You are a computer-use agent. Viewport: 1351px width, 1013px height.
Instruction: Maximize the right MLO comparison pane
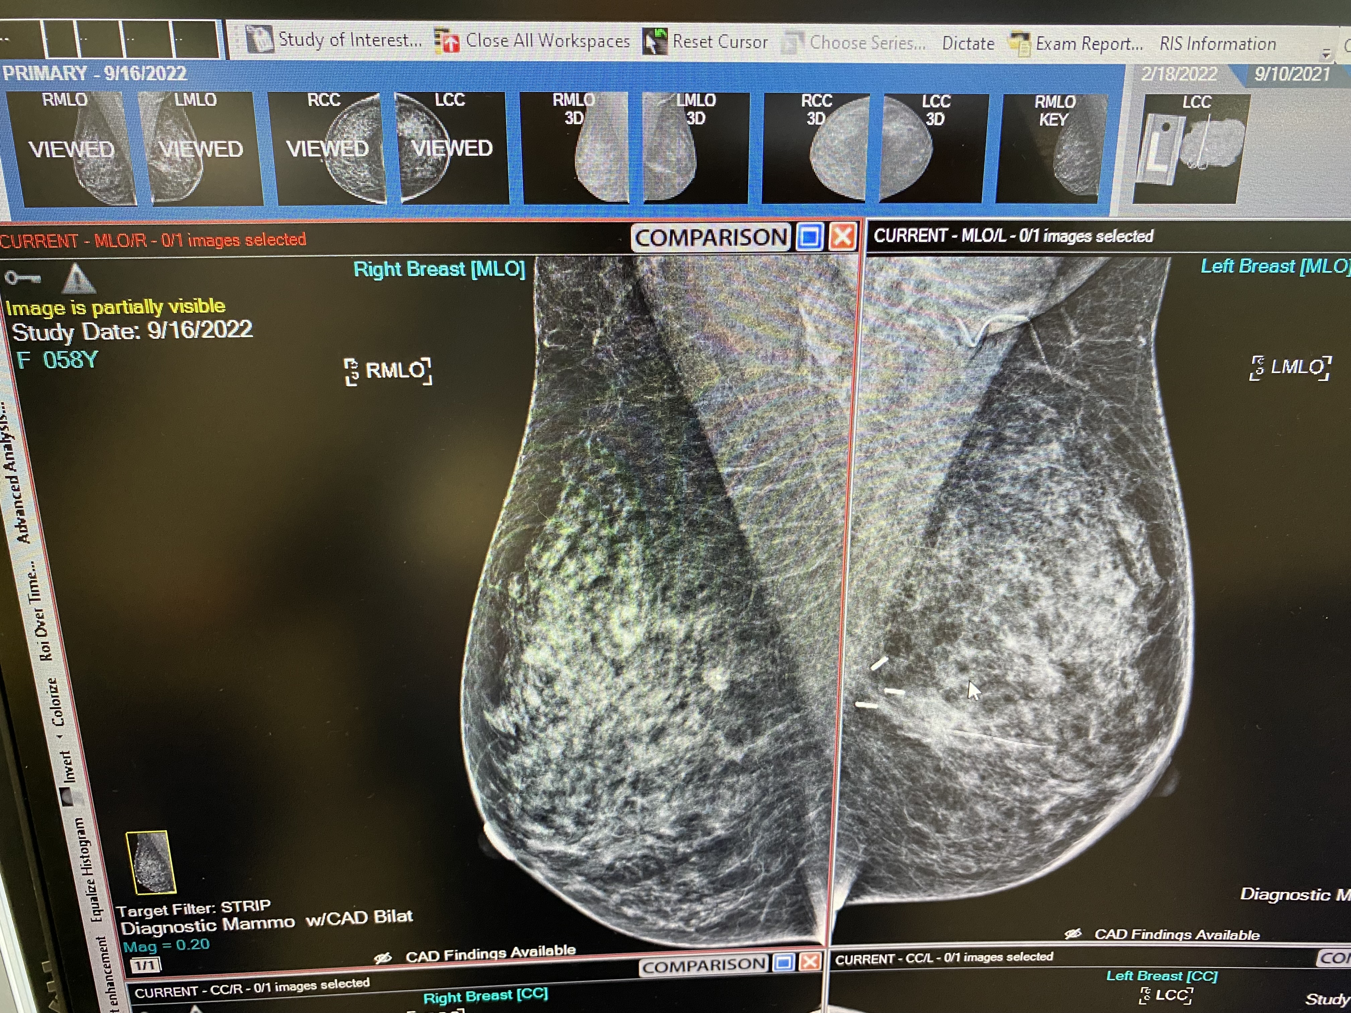(x=810, y=236)
